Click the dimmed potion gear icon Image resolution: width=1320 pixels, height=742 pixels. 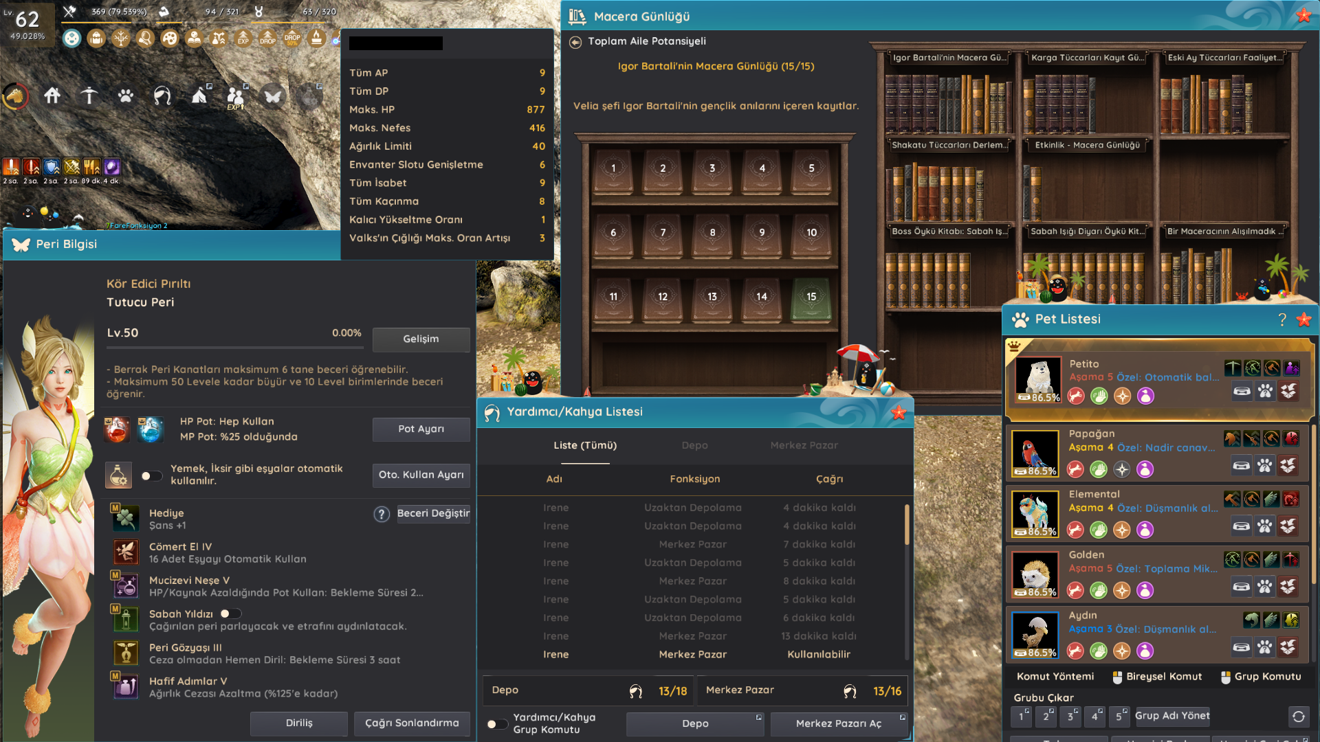(x=309, y=96)
